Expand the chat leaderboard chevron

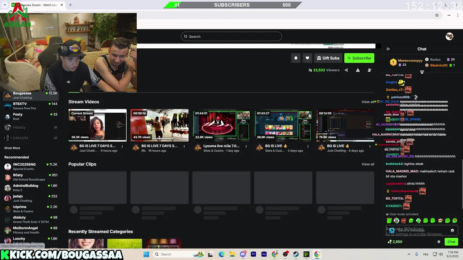coord(422,73)
